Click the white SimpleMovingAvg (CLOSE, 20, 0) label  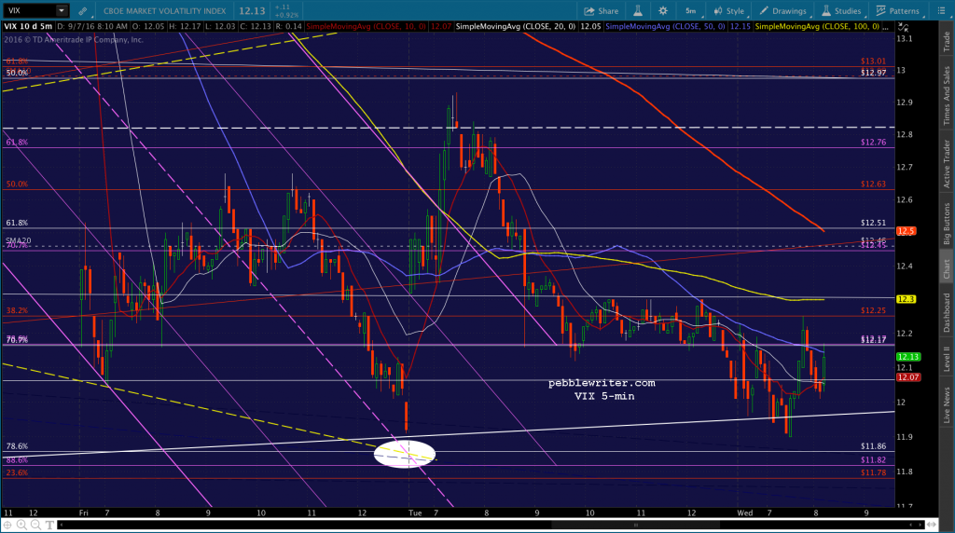pyautogui.click(x=515, y=27)
